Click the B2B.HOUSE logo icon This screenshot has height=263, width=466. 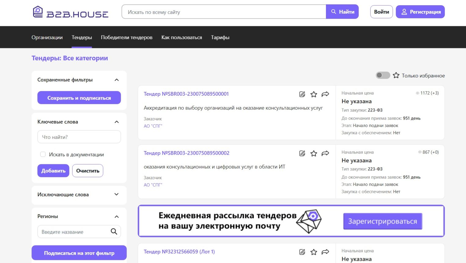(x=38, y=12)
